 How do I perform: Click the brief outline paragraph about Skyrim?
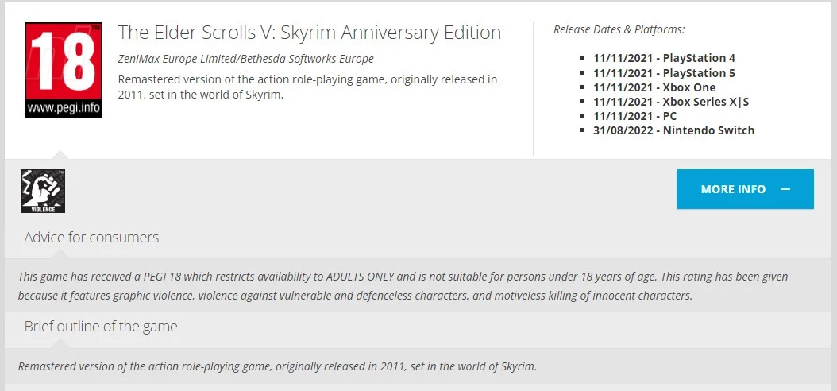tap(277, 366)
